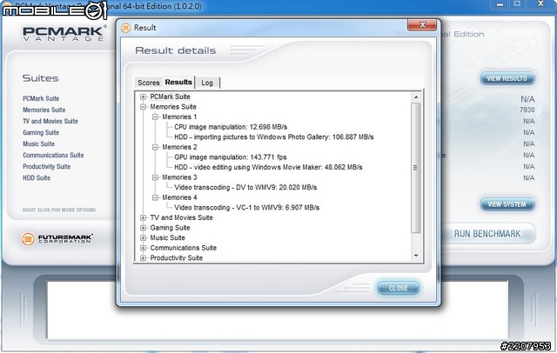The height and width of the screenshot is (353, 557).
Task: Collapse the Memories Suite tree node
Action: 143,107
